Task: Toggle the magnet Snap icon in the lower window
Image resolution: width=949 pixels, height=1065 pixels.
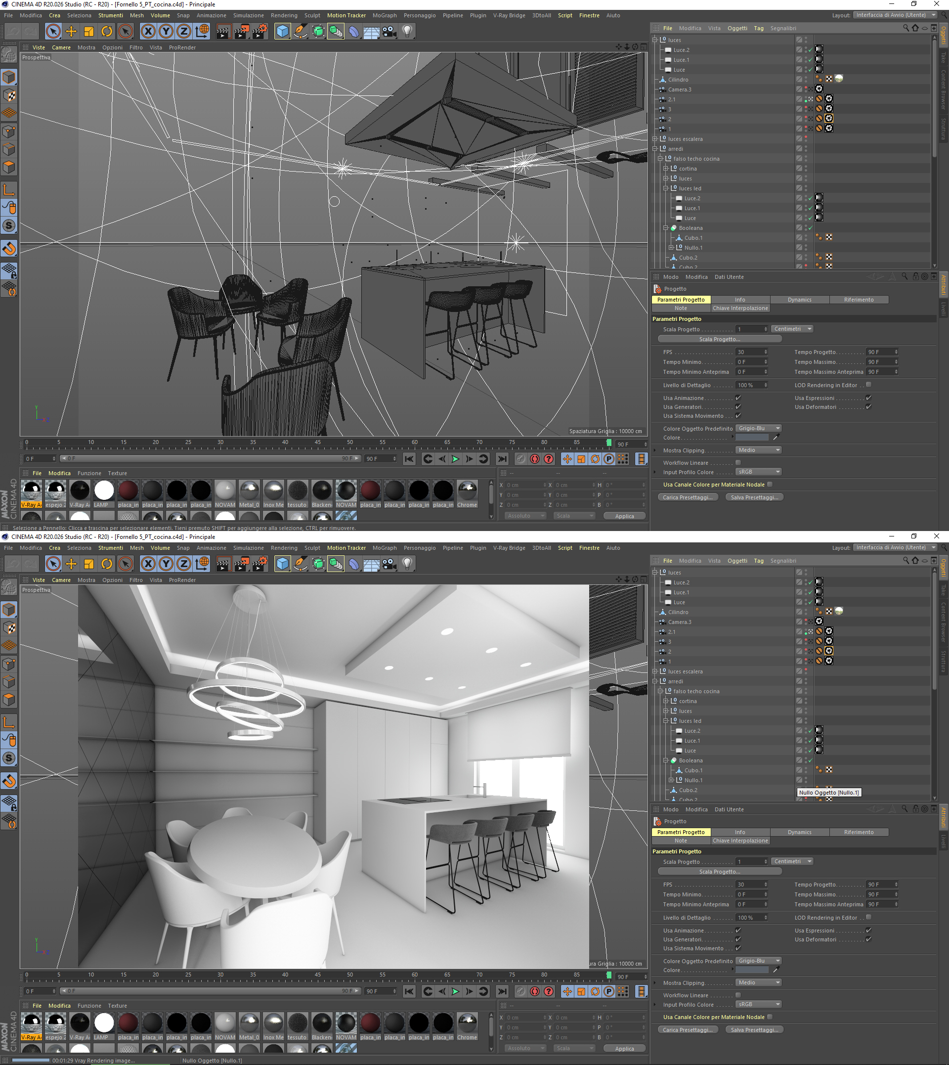Action: [x=9, y=781]
